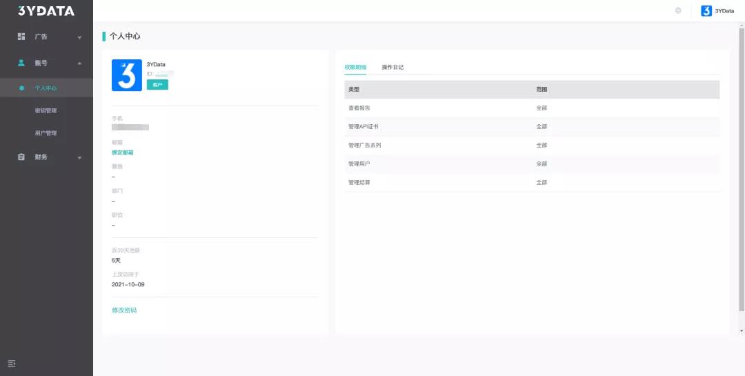745x376 pixels.
Task: Collapse the 账号 menu arrow
Action: click(79, 63)
